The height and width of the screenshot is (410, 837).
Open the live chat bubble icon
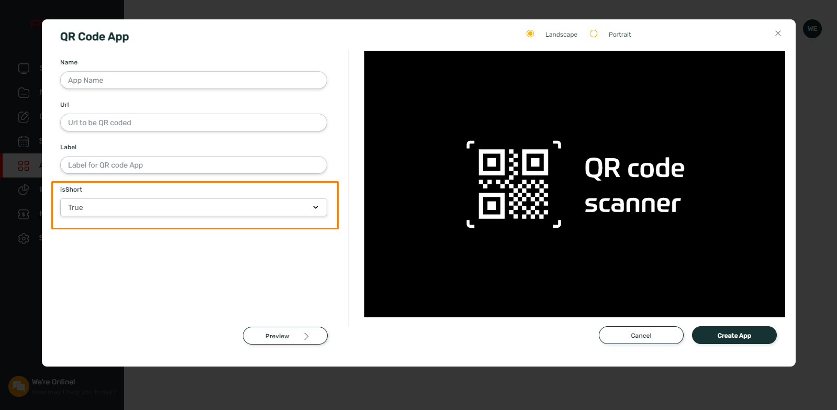click(19, 386)
